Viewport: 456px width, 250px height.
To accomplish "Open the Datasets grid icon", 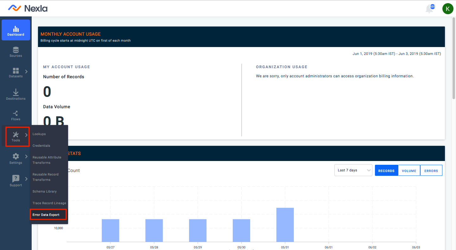I will (x=16, y=71).
